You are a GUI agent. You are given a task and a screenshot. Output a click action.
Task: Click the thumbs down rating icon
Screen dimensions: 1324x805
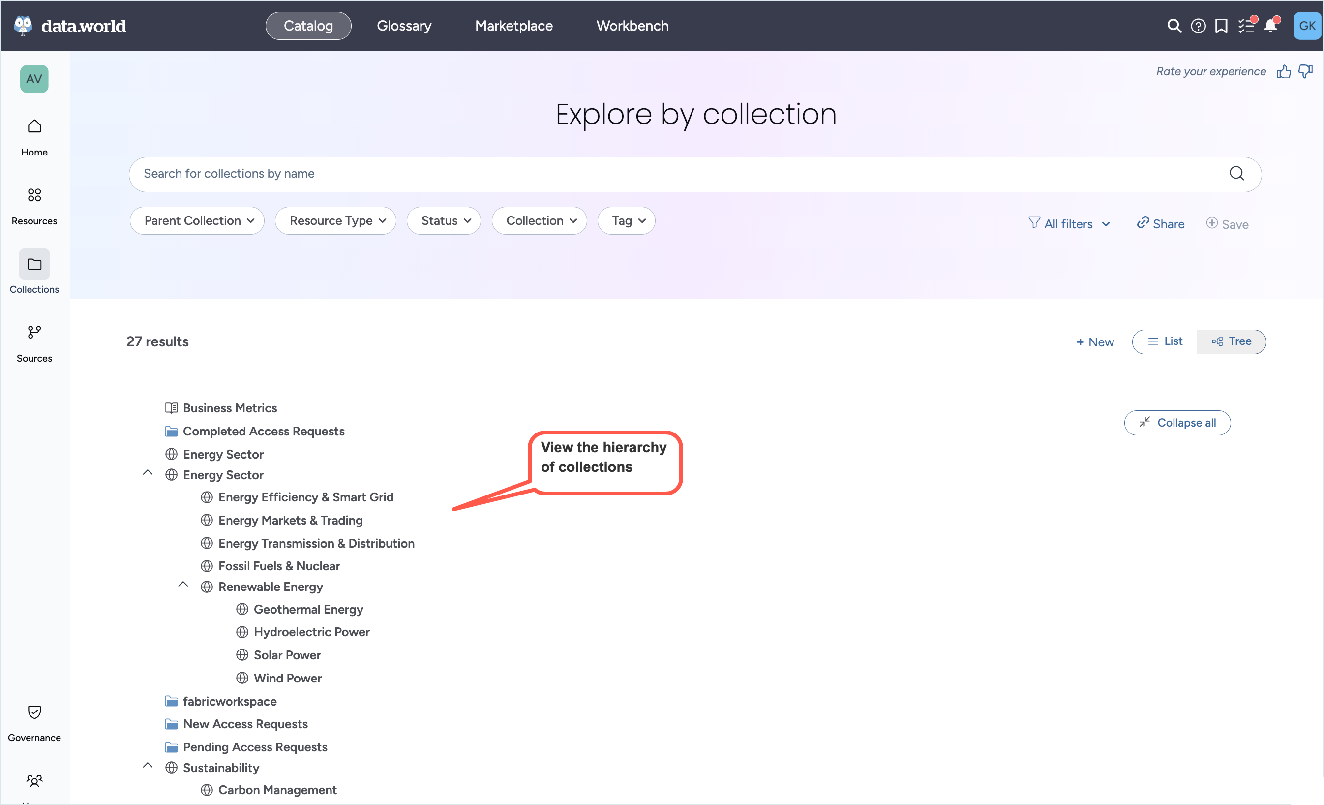(1305, 71)
